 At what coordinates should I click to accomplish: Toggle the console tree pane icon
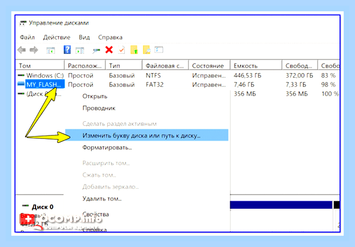point(51,50)
